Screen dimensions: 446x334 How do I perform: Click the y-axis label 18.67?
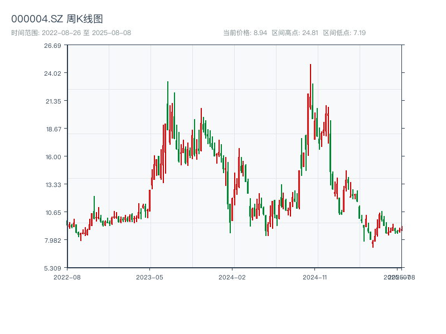(x=54, y=129)
